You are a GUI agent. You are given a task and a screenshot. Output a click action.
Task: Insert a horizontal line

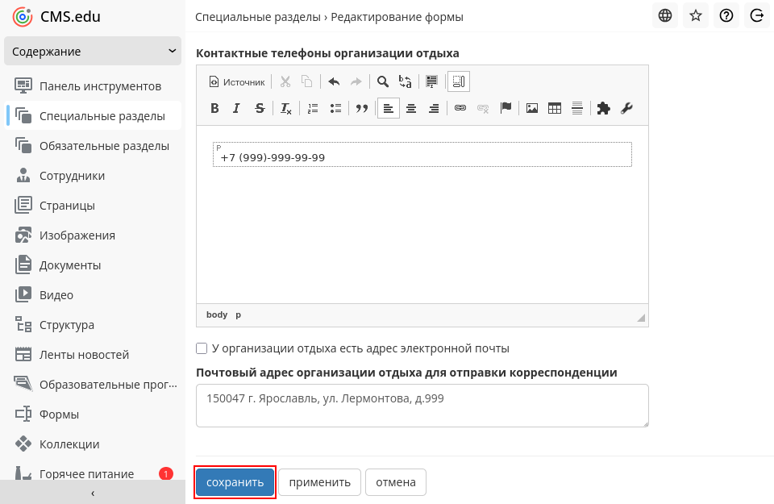tap(577, 109)
